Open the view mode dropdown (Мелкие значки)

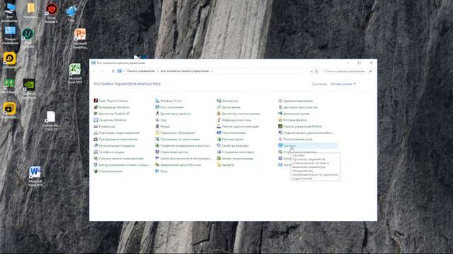[343, 84]
